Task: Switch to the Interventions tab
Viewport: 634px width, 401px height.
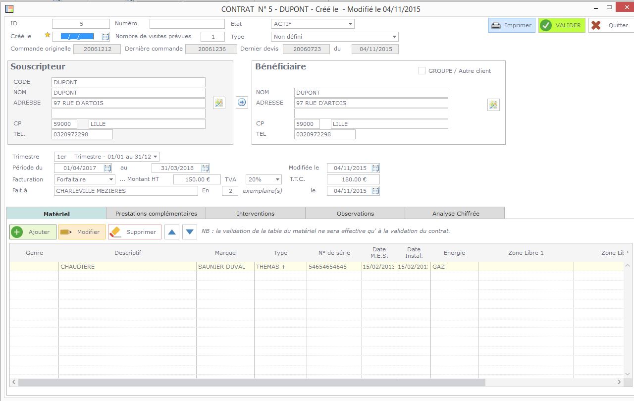Action: (256, 213)
